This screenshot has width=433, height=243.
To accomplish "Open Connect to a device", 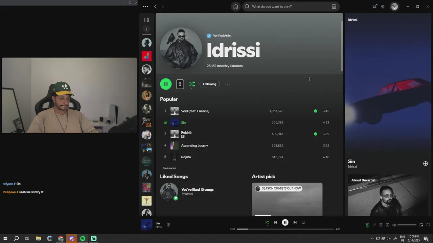I will [388, 225].
